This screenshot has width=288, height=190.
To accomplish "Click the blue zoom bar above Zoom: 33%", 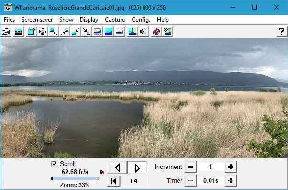I will pyautogui.click(x=75, y=179).
